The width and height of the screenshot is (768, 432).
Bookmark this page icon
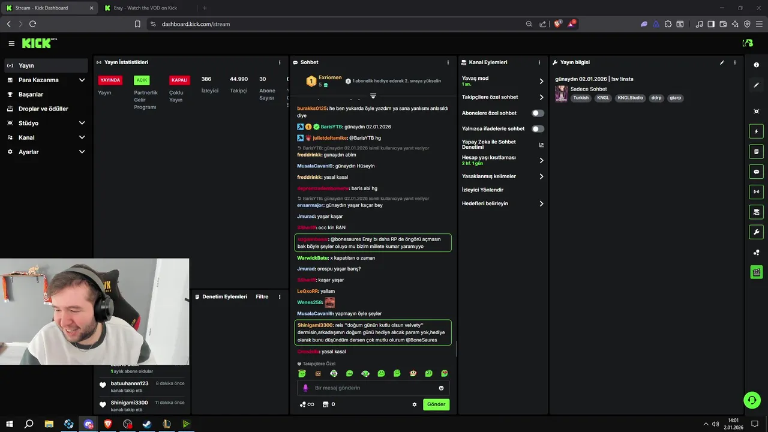(x=137, y=24)
